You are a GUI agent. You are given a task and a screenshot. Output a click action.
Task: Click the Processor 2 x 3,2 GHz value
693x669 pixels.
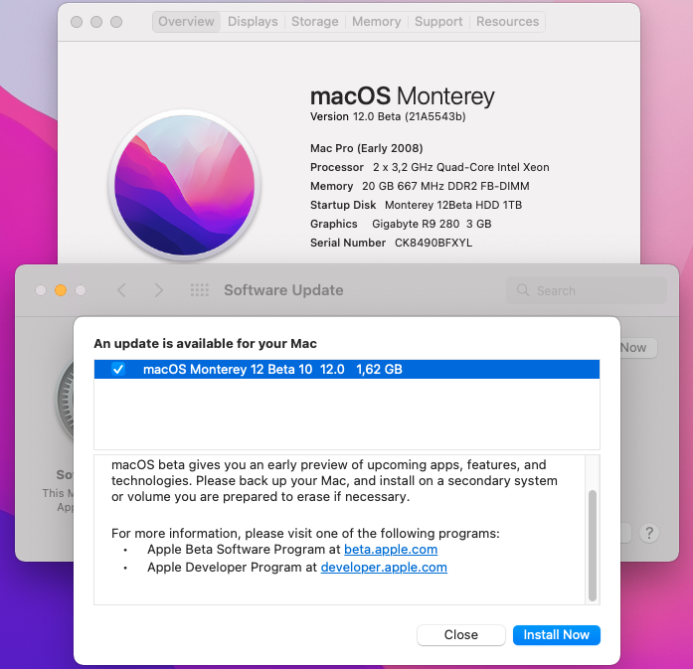(x=461, y=167)
